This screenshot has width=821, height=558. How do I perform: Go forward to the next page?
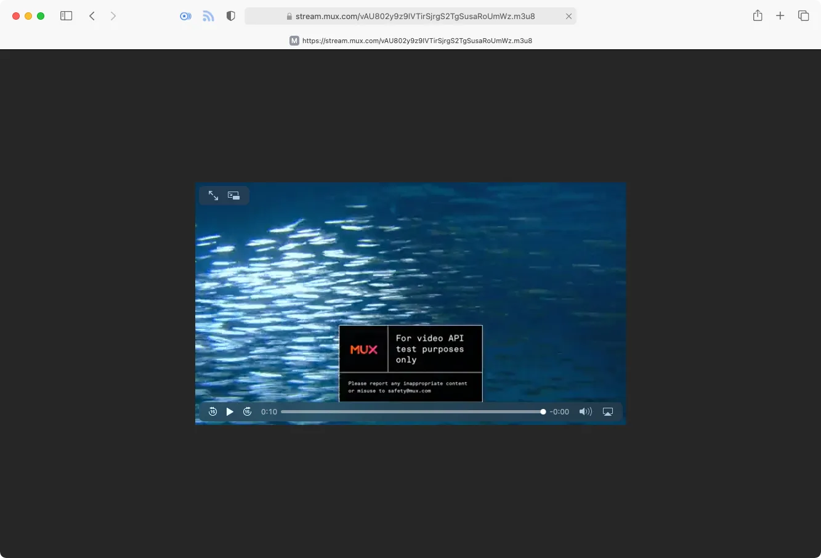click(113, 16)
